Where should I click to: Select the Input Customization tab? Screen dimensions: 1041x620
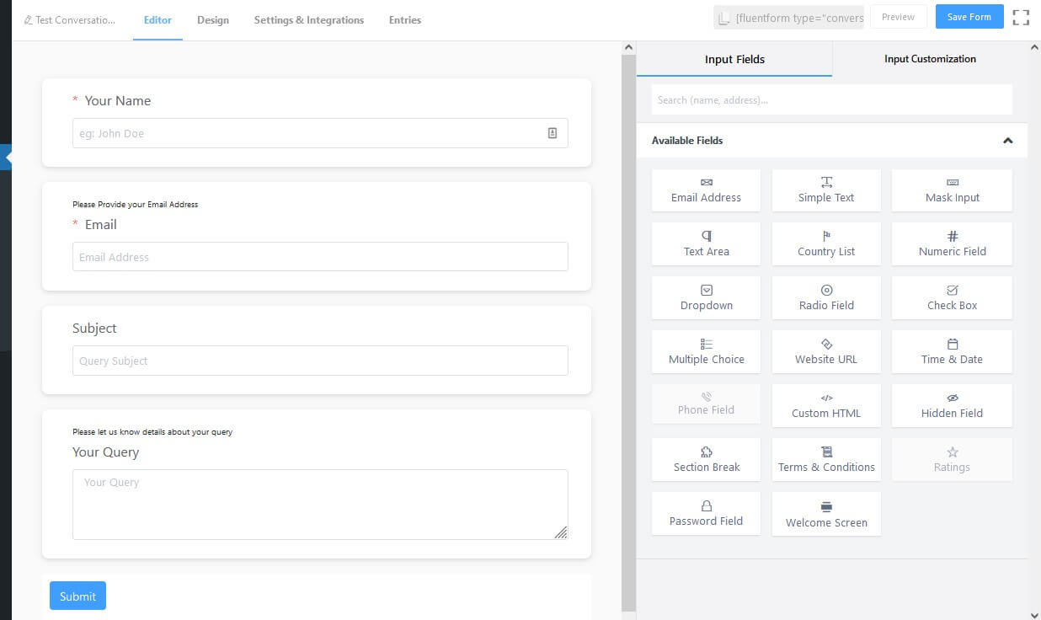930,59
